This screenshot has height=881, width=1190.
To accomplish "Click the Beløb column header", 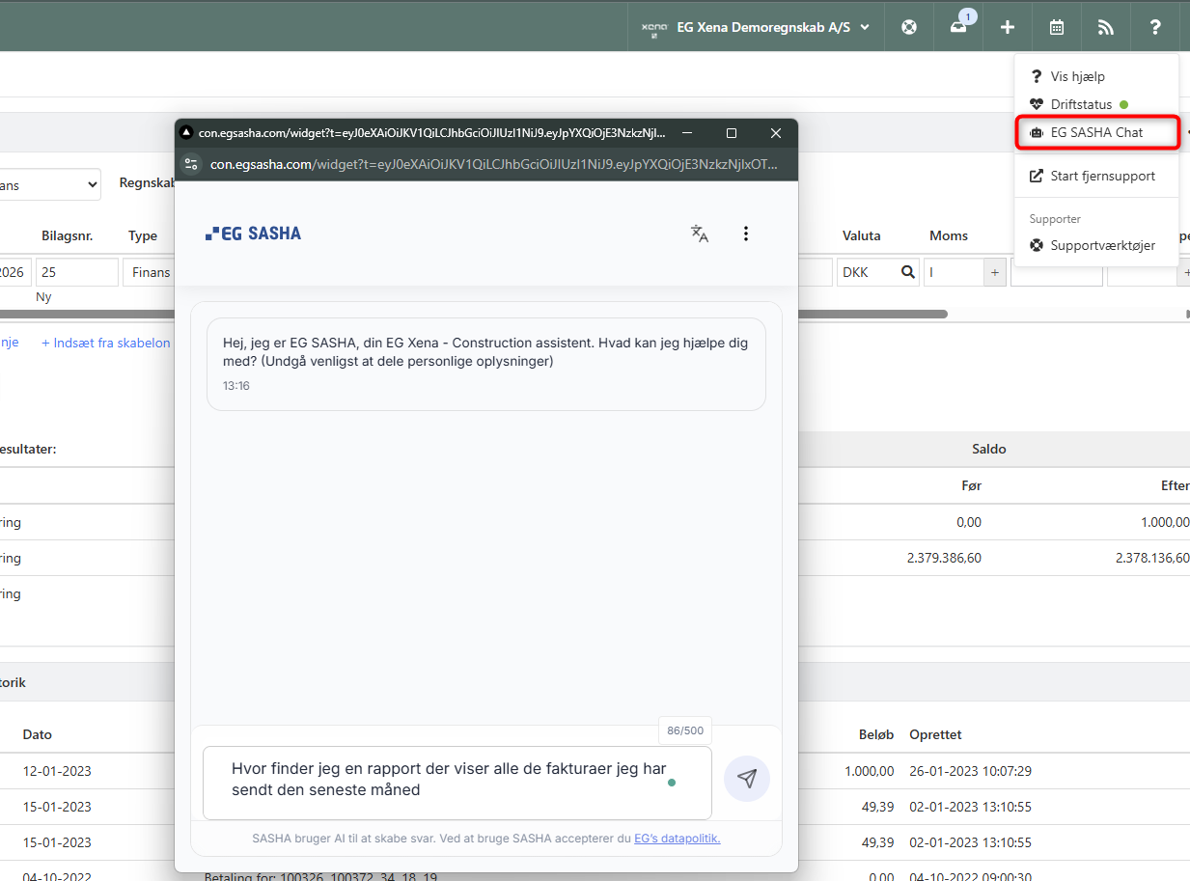I will point(876,734).
